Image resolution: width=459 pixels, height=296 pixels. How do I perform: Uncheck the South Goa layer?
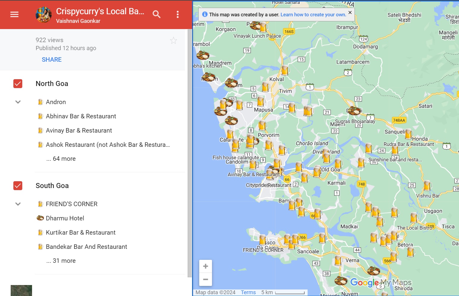coord(18,186)
